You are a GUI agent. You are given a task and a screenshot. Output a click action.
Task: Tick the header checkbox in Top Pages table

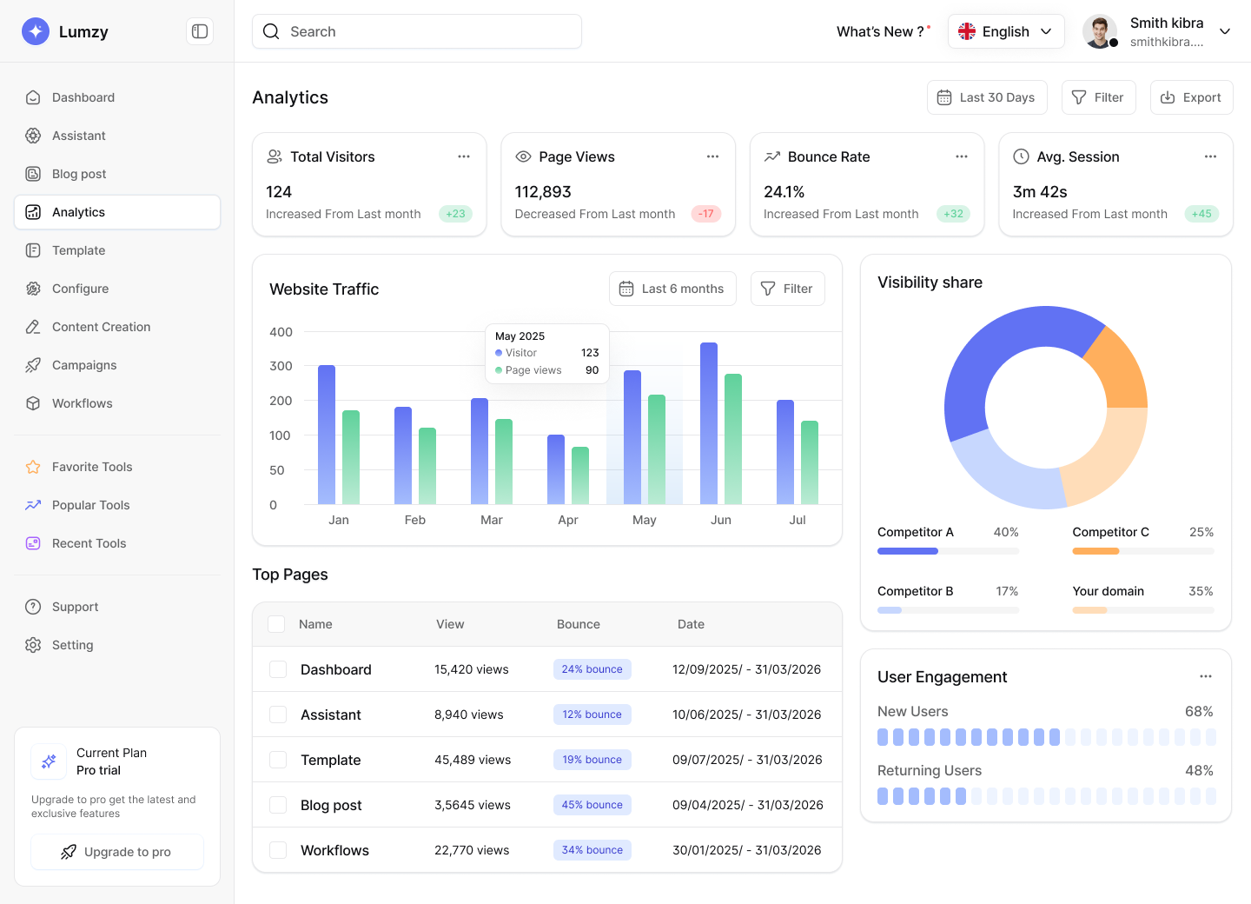[x=275, y=624]
